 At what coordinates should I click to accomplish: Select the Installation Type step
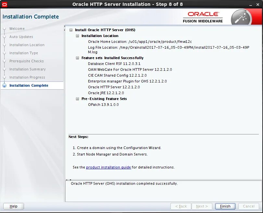tap(24, 53)
